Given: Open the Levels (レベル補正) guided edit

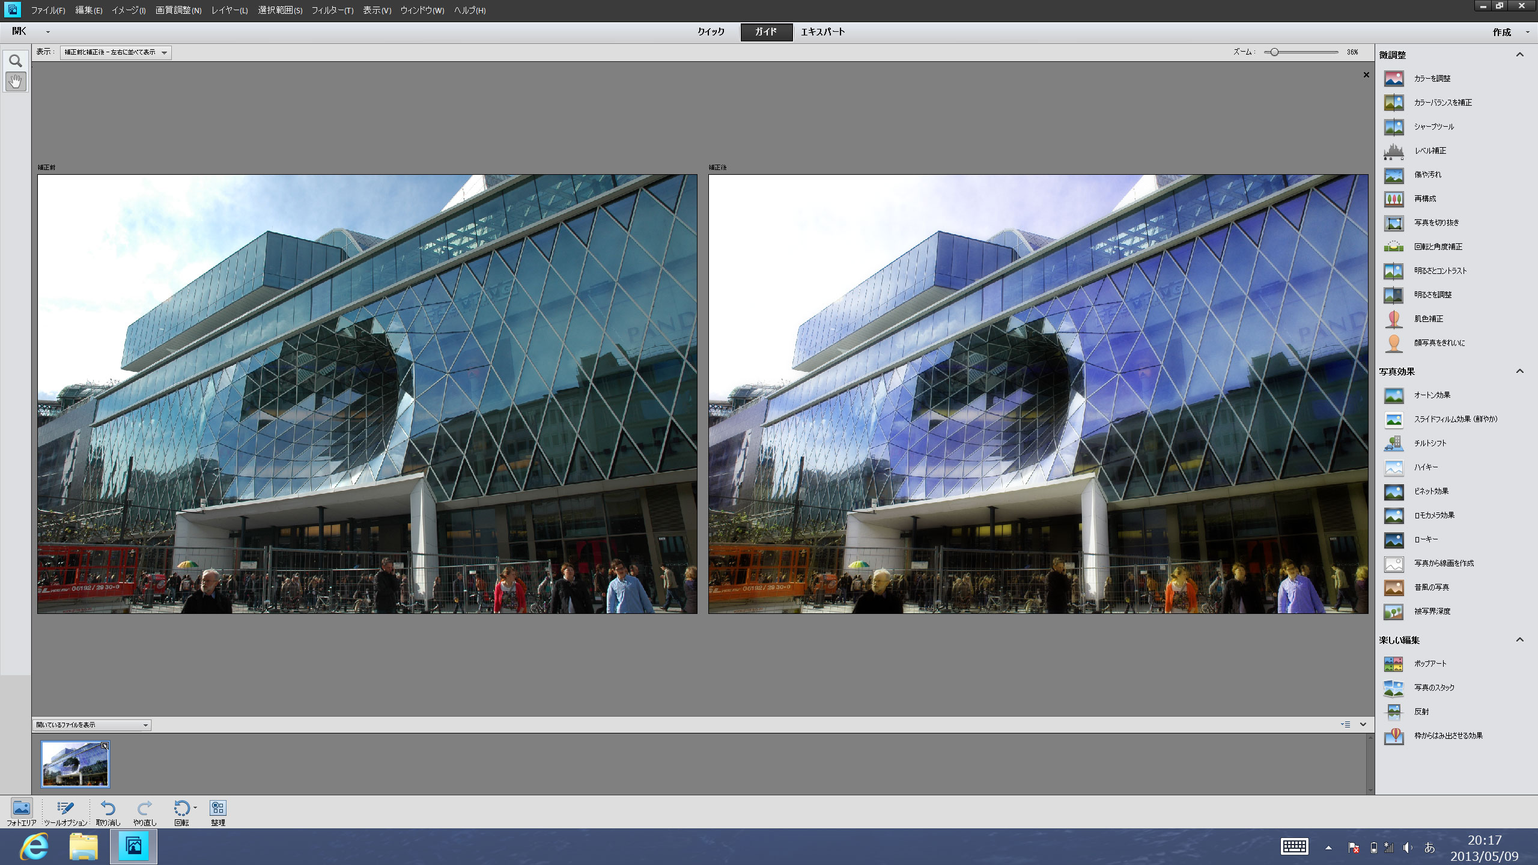Looking at the screenshot, I should pos(1430,151).
